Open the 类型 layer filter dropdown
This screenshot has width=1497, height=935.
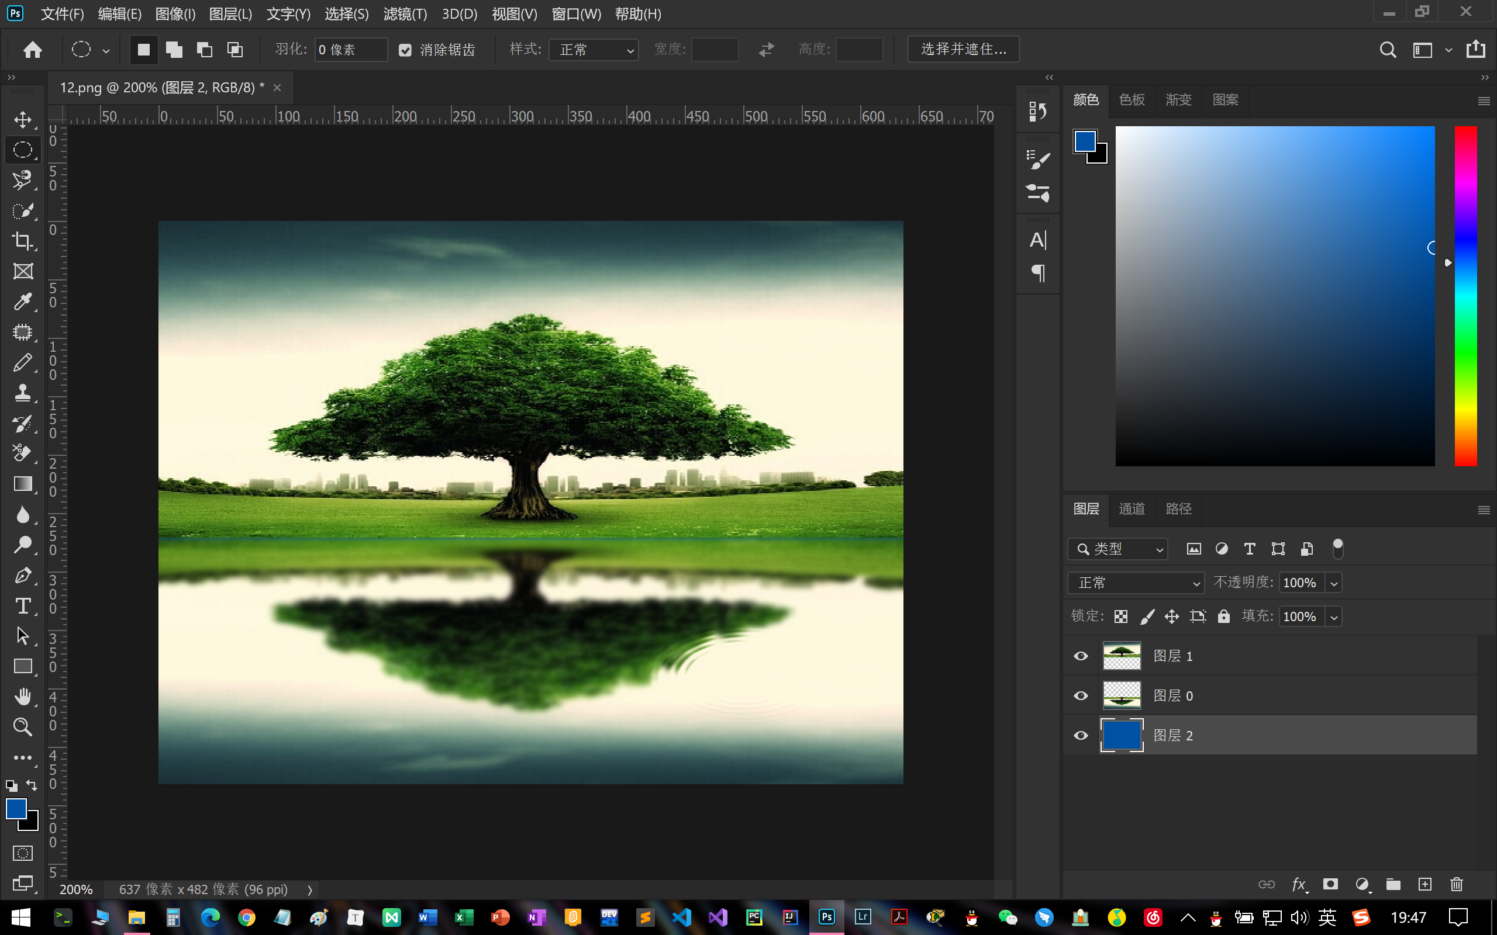[x=1118, y=549]
